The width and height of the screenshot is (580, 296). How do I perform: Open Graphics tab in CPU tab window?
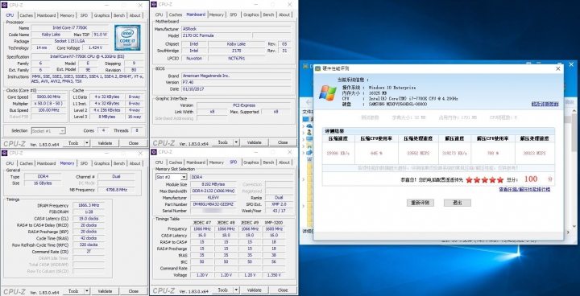(101, 15)
